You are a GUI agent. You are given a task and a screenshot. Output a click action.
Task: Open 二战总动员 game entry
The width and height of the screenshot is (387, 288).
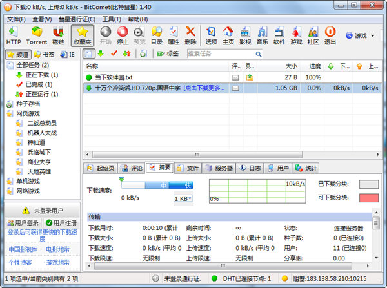pyautogui.click(x=37, y=123)
